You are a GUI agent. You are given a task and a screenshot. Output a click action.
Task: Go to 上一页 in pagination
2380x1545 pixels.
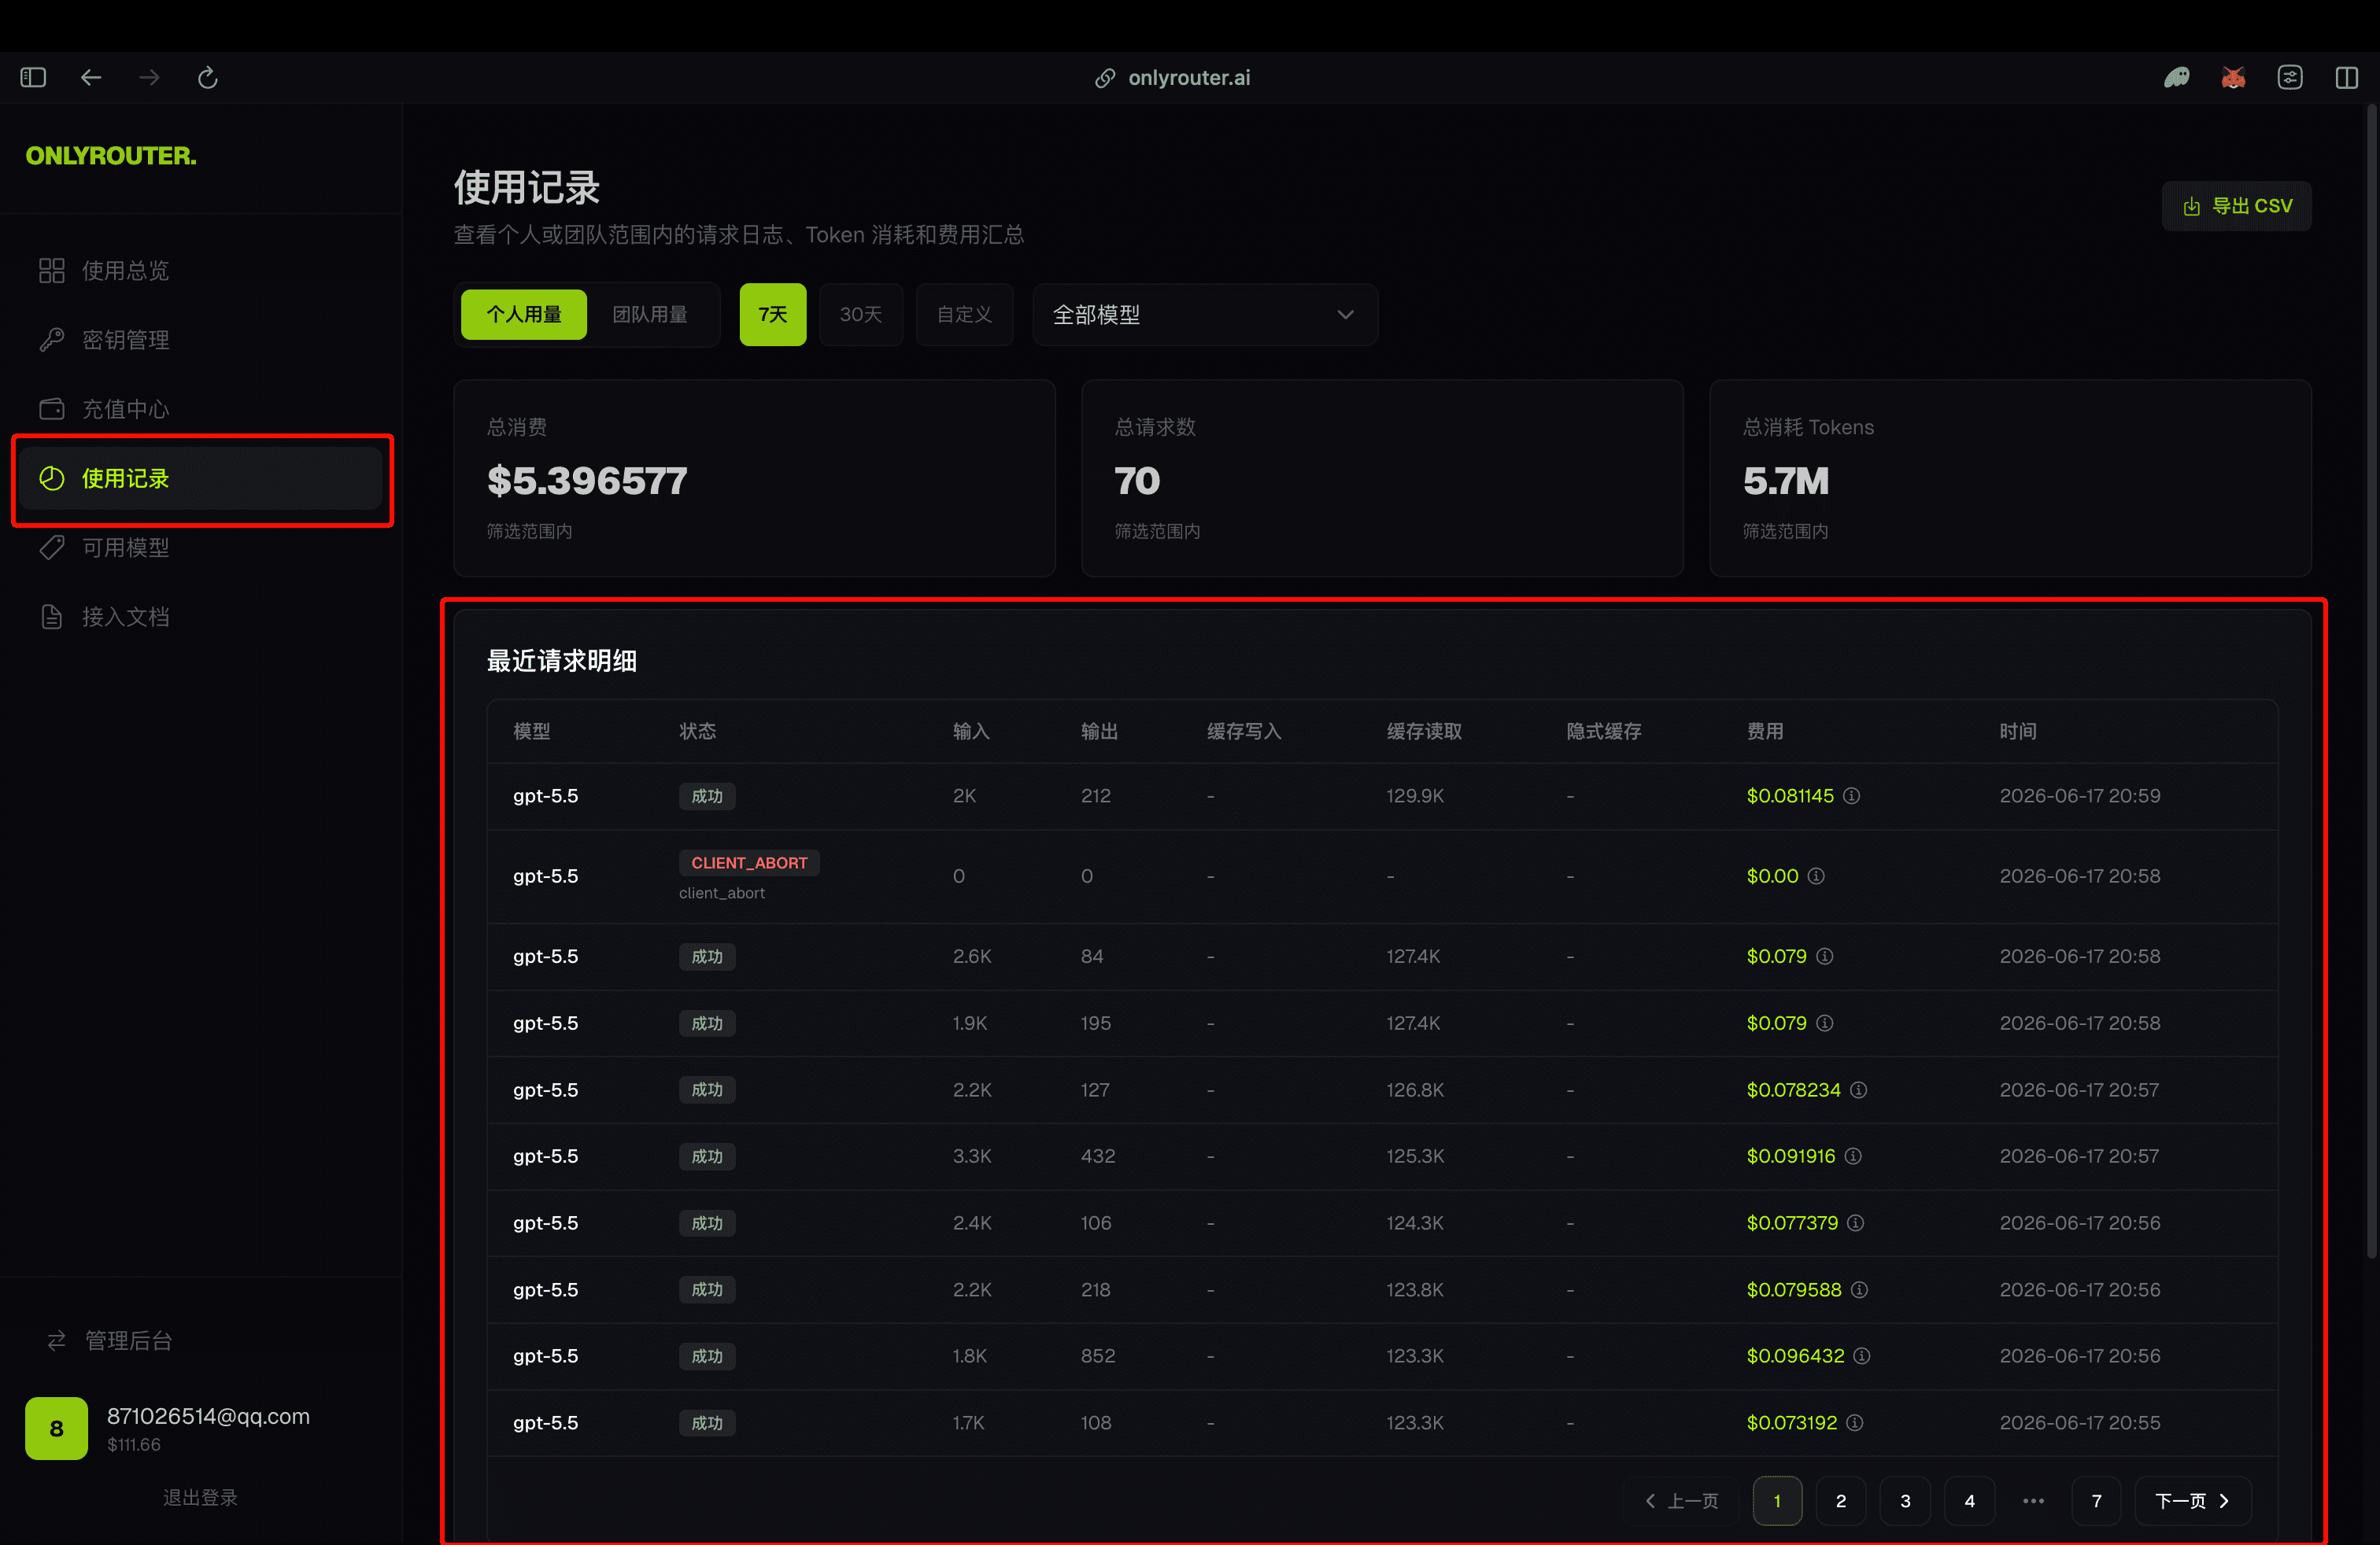coord(1681,1500)
